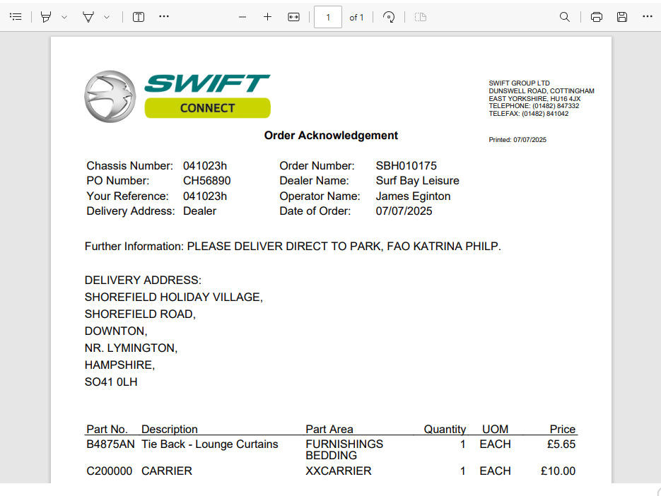Image resolution: width=661 pixels, height=496 pixels.
Task: Click the SHOREFIELD ROAD line
Action: [140, 314]
